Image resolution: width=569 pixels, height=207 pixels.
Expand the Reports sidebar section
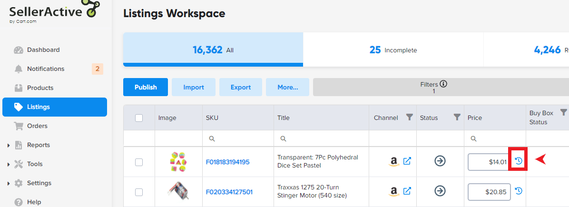(x=9, y=145)
